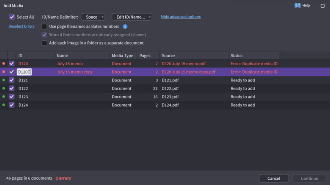Select the D121 ID cell
This screenshot has height=185, width=330.
coord(23,80)
